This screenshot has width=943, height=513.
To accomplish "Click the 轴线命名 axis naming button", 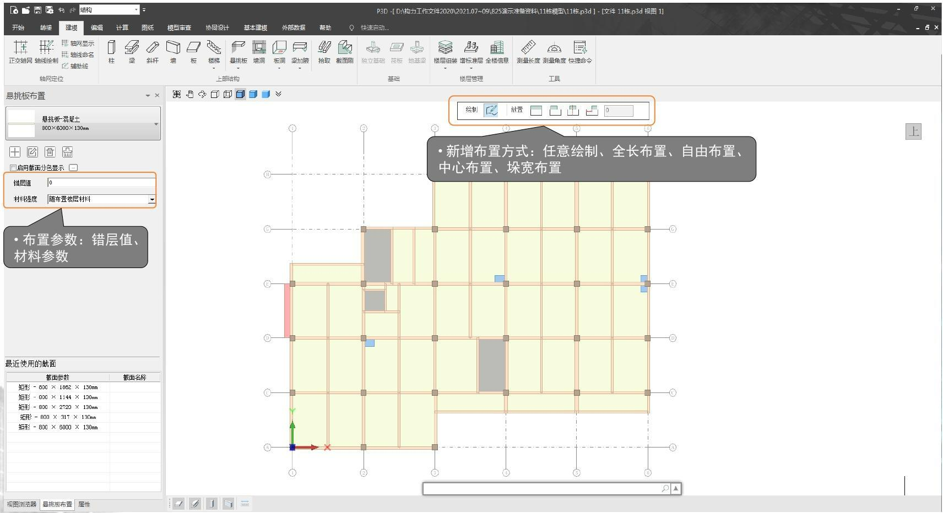I will (78, 55).
